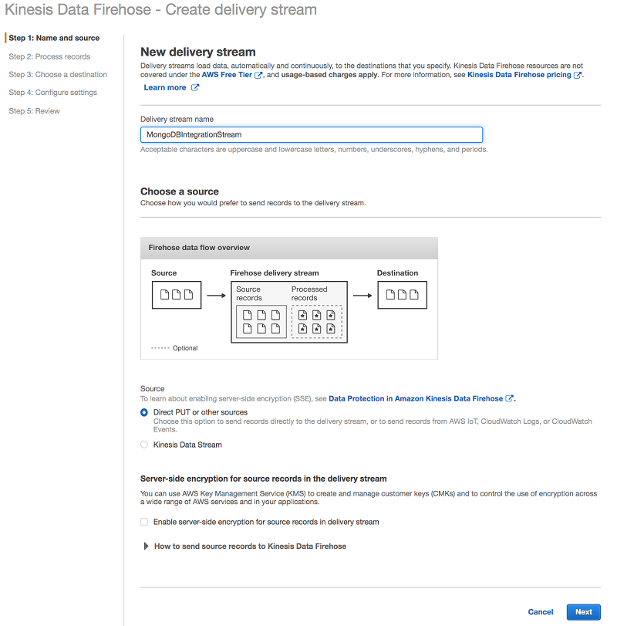Viewport: 617px width, 626px height.
Task: Click the Choose a source heading
Action: tap(180, 191)
